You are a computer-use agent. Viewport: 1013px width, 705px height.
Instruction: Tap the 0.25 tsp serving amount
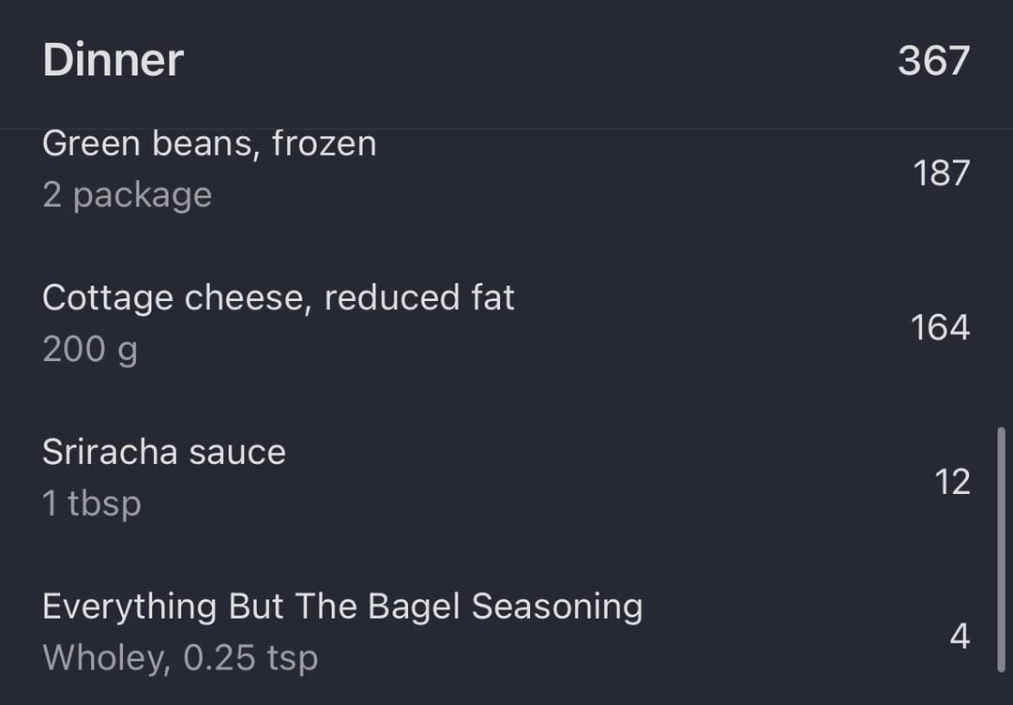(250, 658)
